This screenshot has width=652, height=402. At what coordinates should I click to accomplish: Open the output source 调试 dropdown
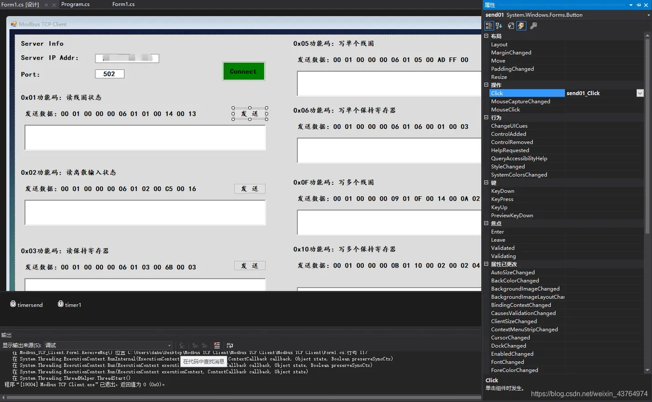[108, 345]
